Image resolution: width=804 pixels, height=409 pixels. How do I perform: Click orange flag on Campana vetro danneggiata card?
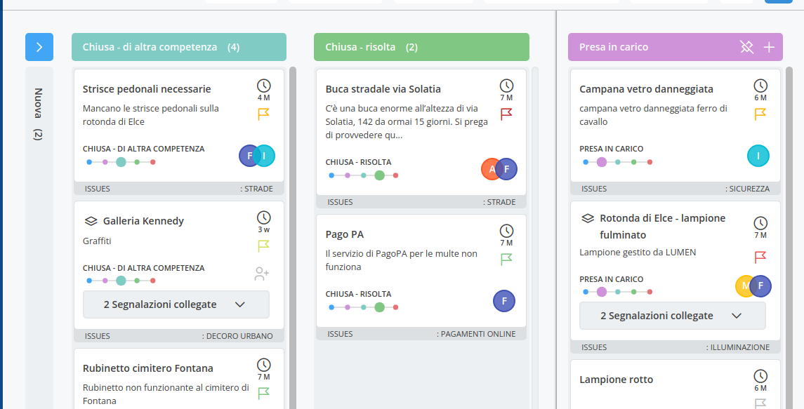[760, 114]
